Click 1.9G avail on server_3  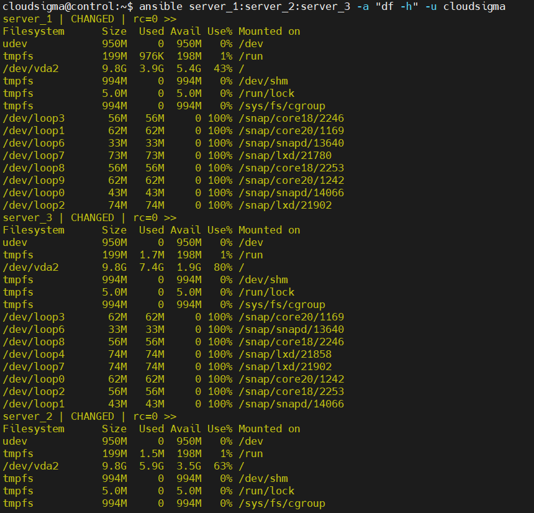point(189,268)
